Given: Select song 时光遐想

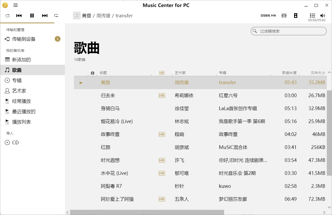Looking at the screenshot, I should tap(110, 160).
